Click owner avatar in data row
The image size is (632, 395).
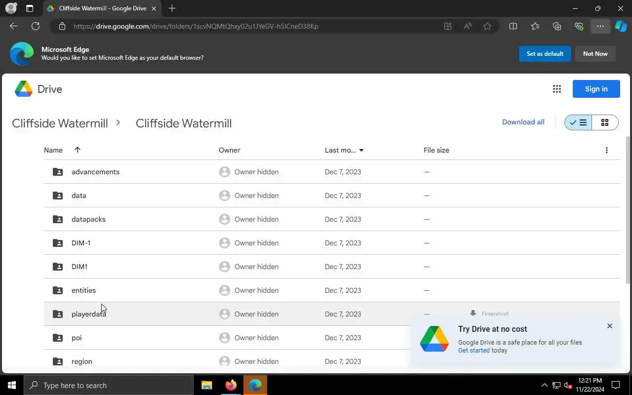coord(225,196)
